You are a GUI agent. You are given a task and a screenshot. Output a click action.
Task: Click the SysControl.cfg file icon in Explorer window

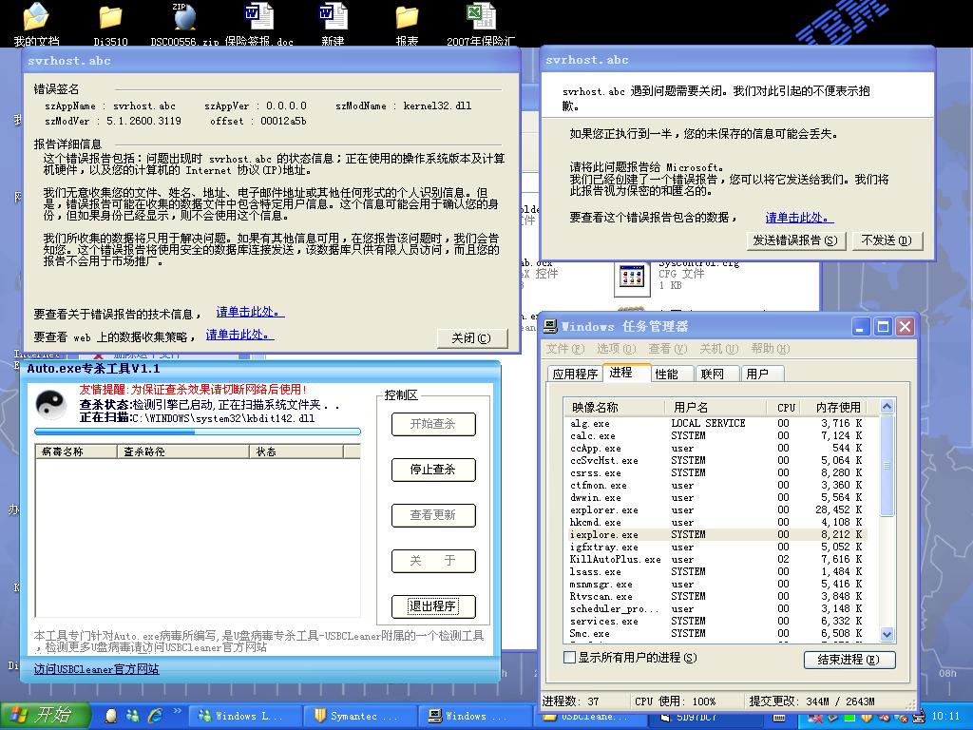point(632,278)
